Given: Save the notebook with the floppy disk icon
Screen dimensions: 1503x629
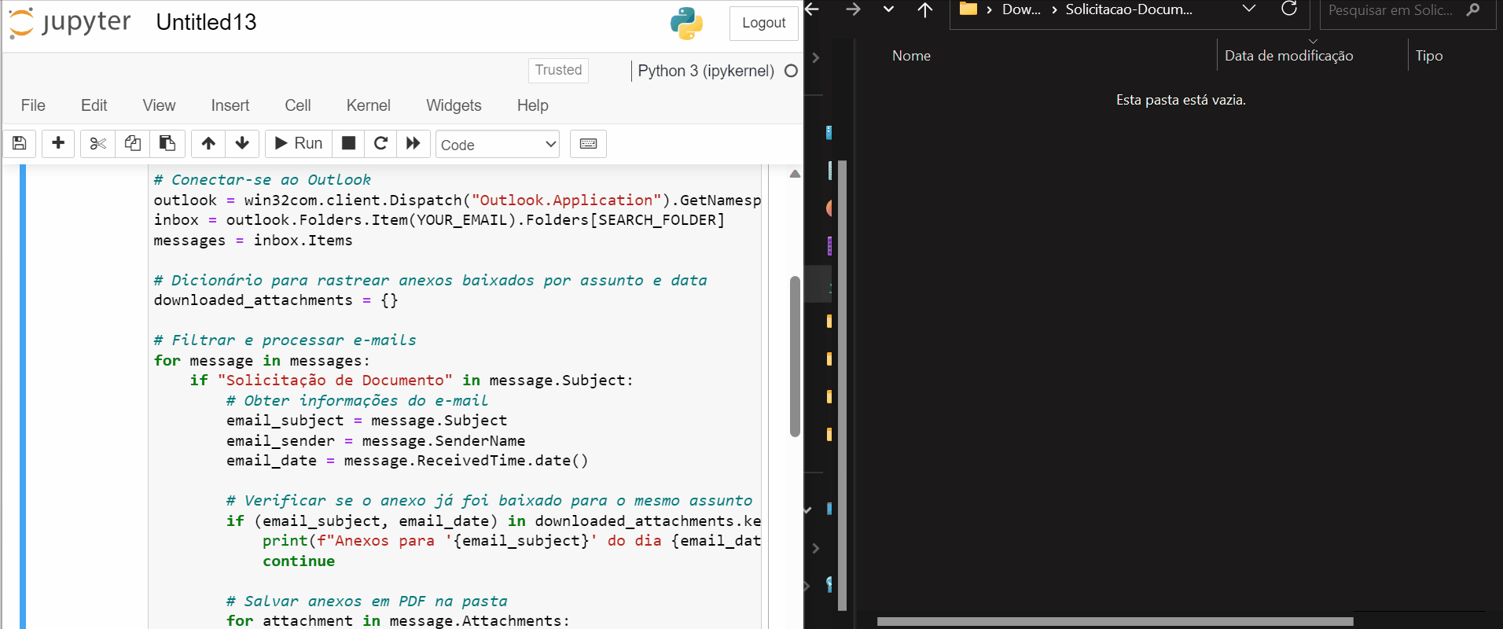Looking at the screenshot, I should coord(20,143).
